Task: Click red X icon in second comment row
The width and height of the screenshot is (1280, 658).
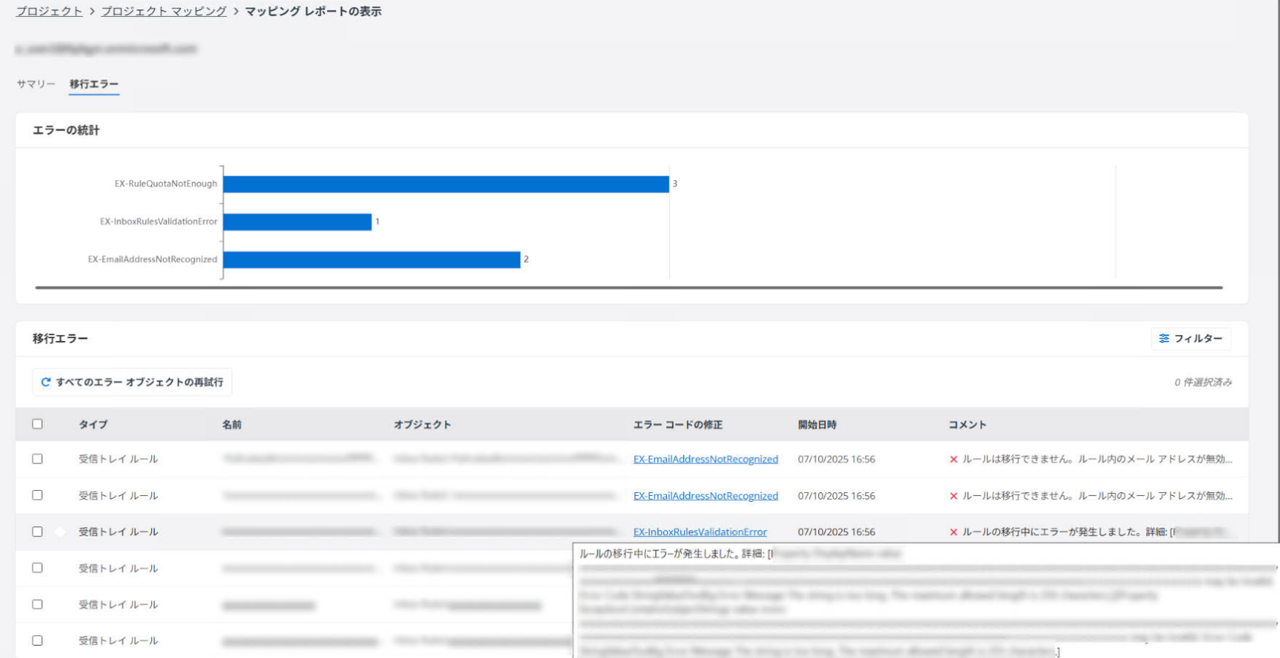Action: (953, 496)
